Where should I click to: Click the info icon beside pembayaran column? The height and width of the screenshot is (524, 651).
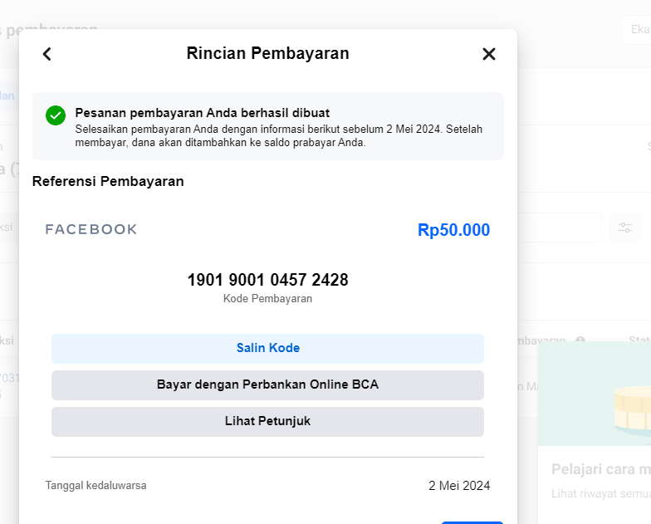(580, 341)
